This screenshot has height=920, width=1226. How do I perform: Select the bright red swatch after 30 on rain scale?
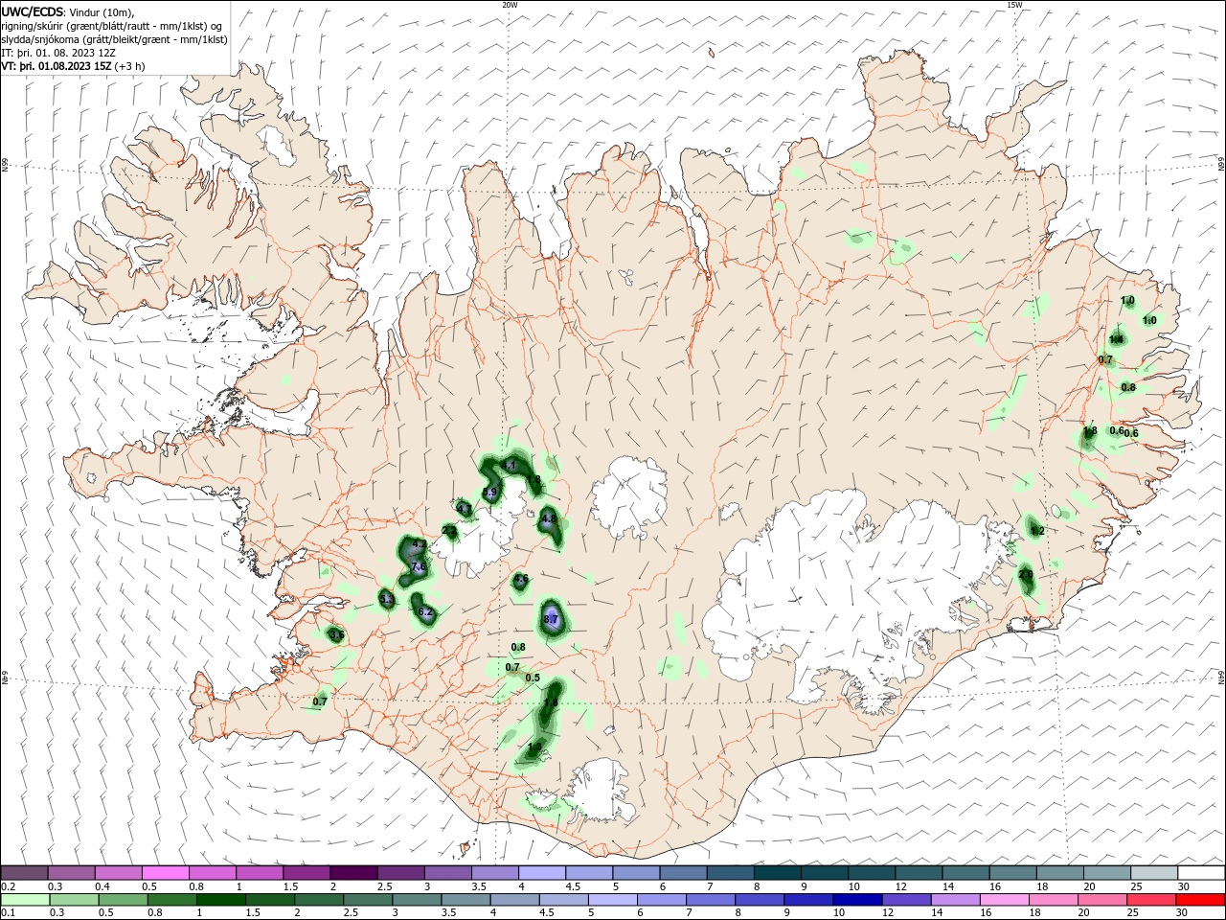[1201, 900]
